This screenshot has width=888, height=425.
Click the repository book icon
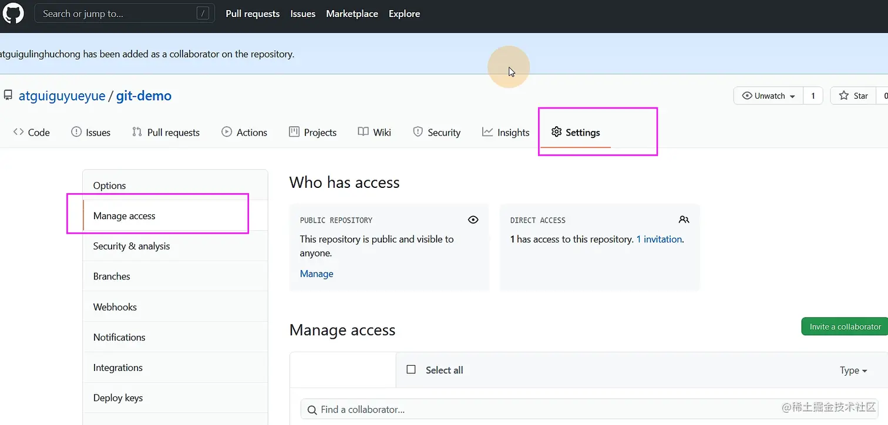coord(8,95)
